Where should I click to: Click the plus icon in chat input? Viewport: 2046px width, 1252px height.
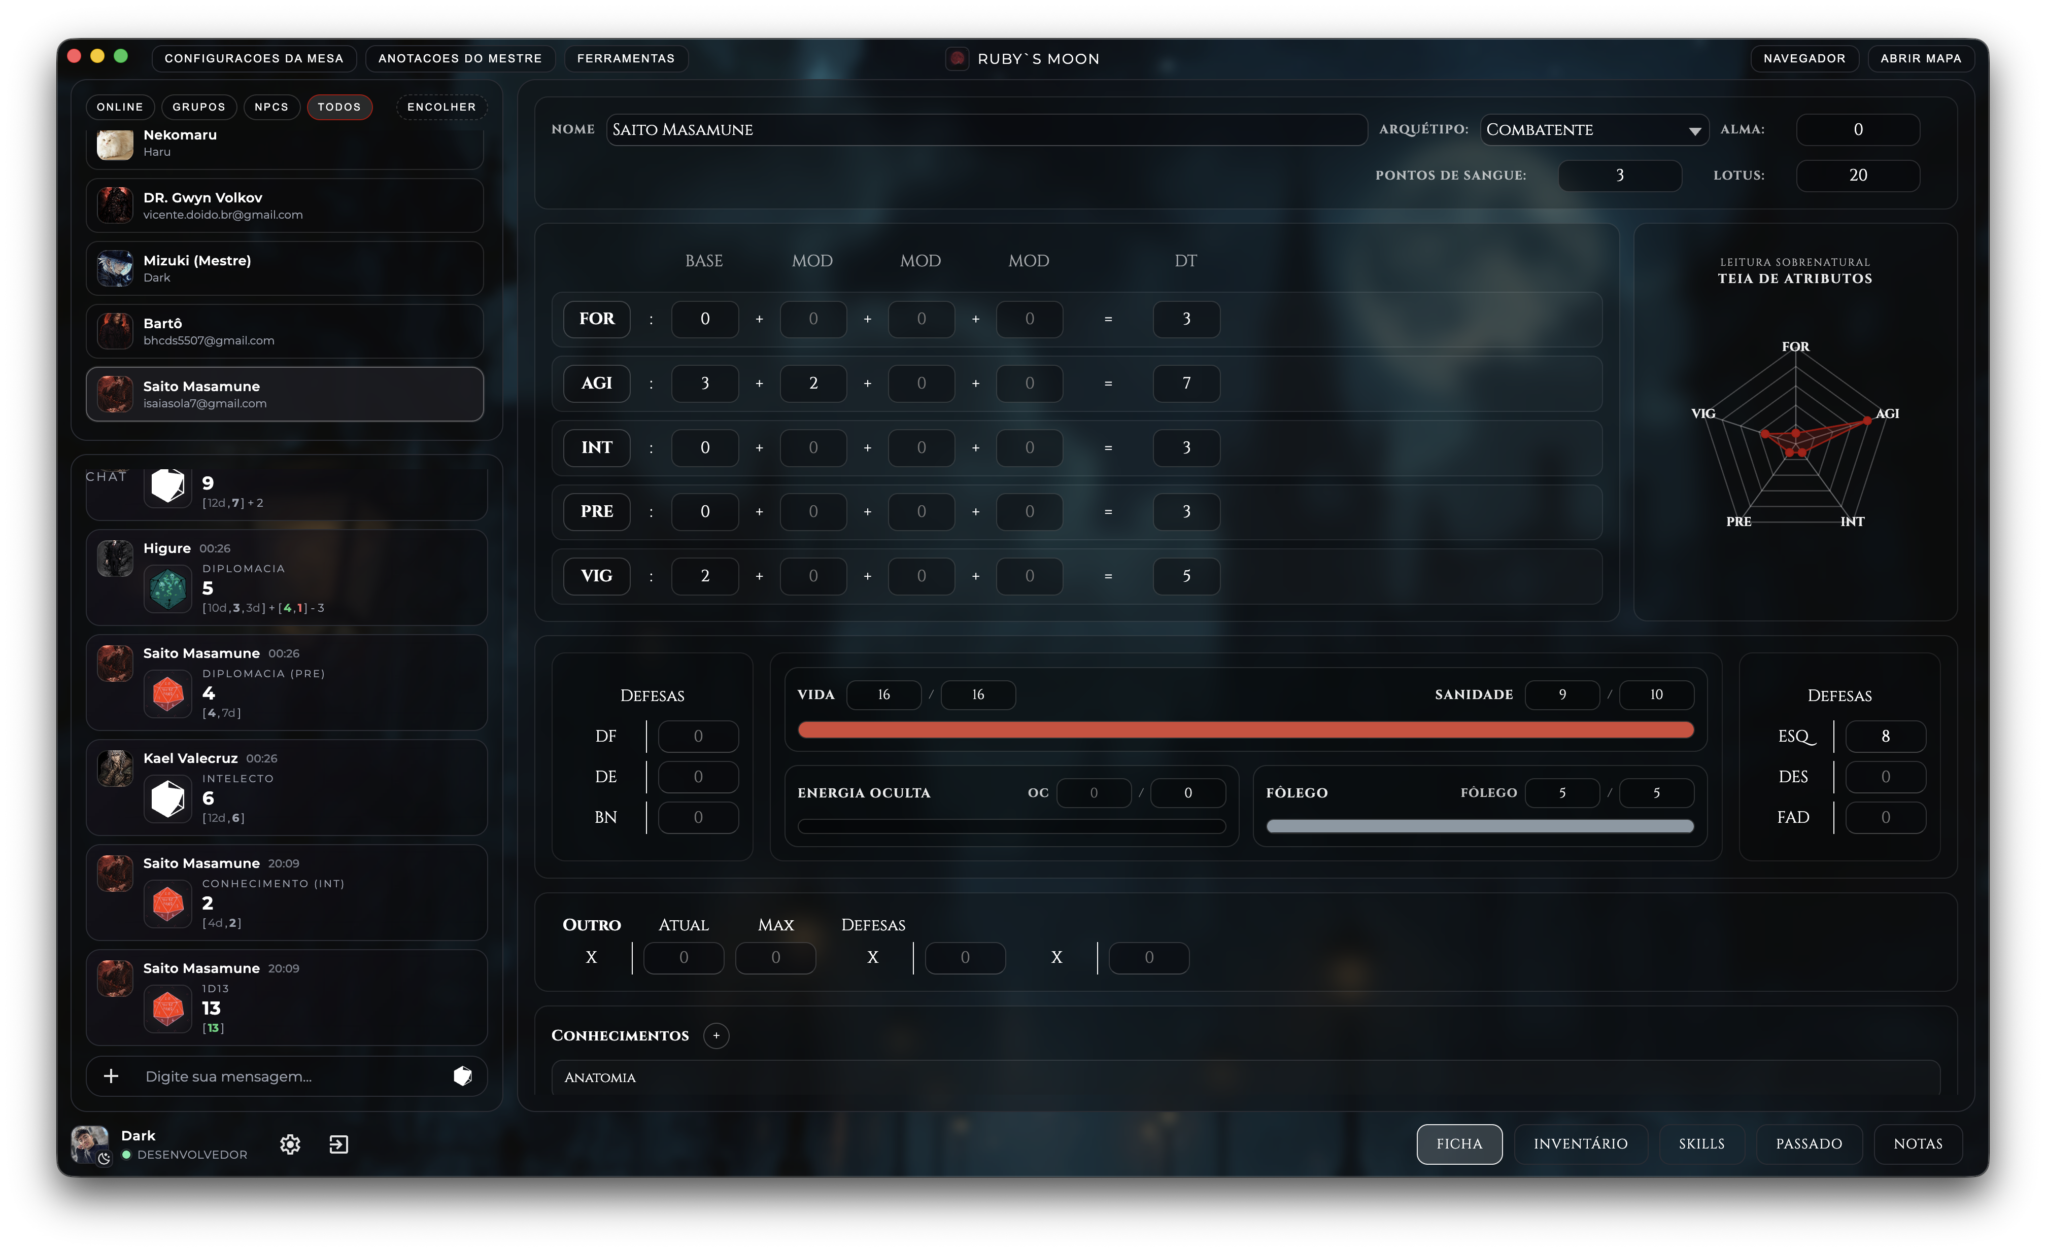point(111,1076)
